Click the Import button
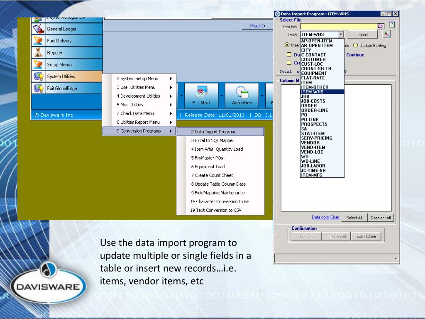 coord(362,34)
